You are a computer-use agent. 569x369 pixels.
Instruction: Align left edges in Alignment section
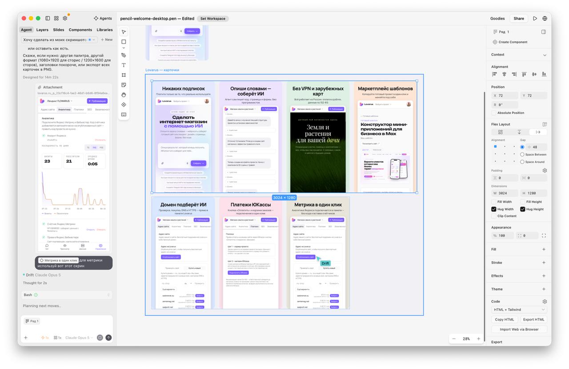(x=494, y=74)
